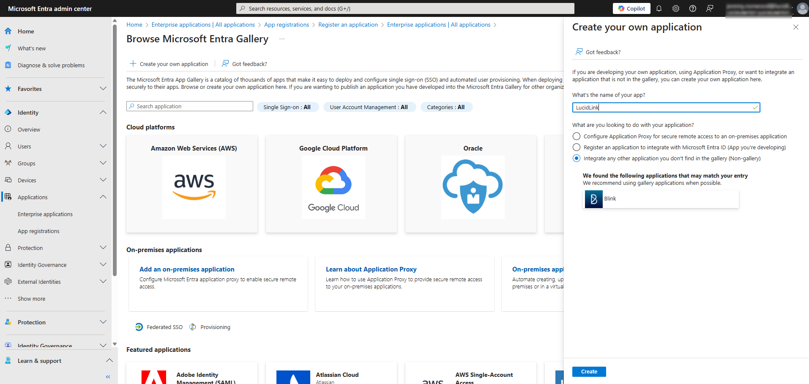809x384 pixels.
Task: Open App registrations in sidebar
Action: [x=38, y=231]
